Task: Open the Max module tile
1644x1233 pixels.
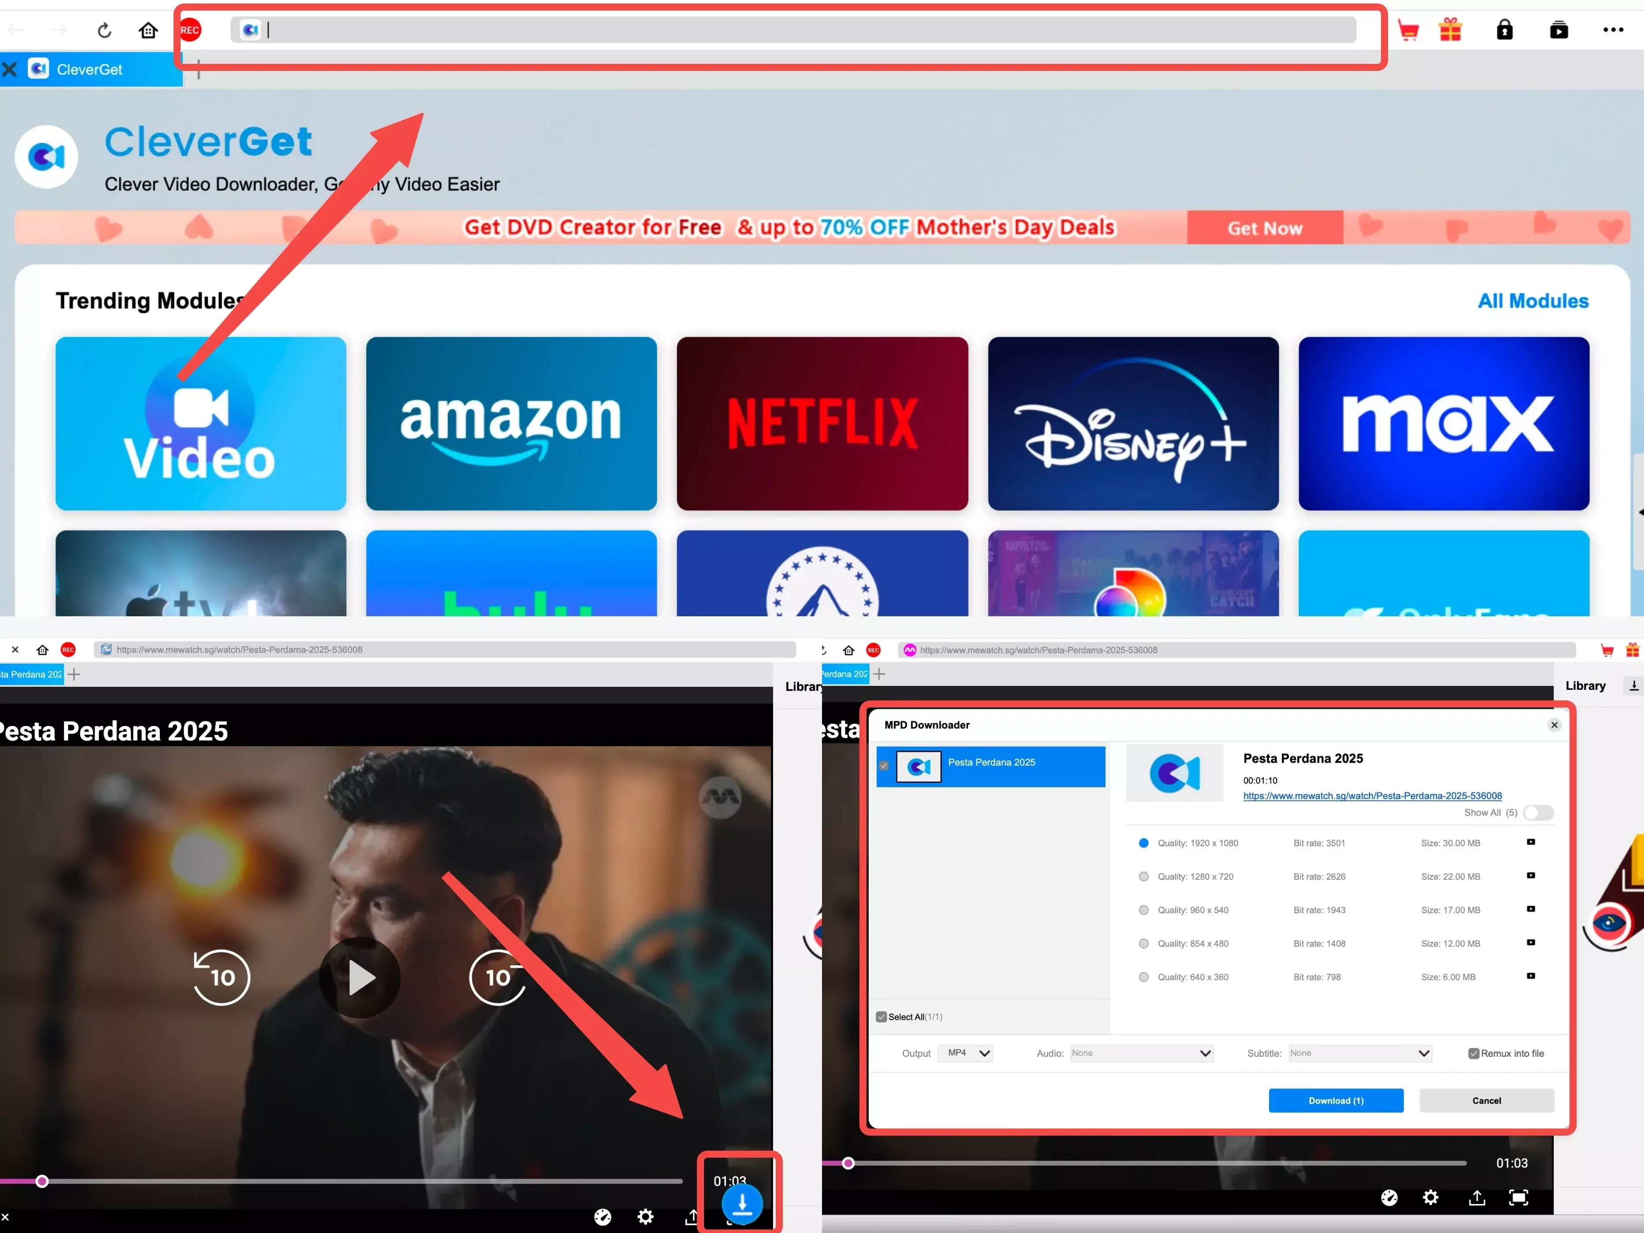Action: 1444,424
